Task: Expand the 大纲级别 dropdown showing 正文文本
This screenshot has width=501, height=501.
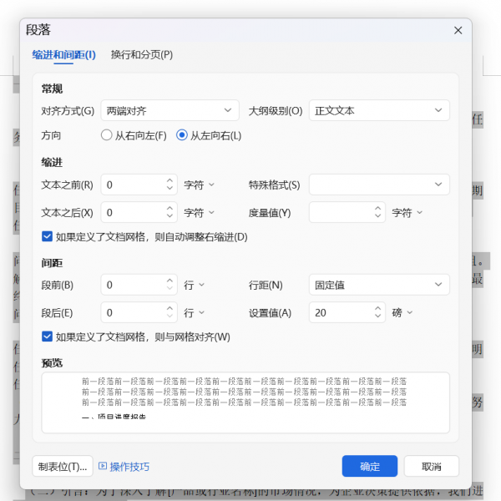Action: (x=379, y=110)
